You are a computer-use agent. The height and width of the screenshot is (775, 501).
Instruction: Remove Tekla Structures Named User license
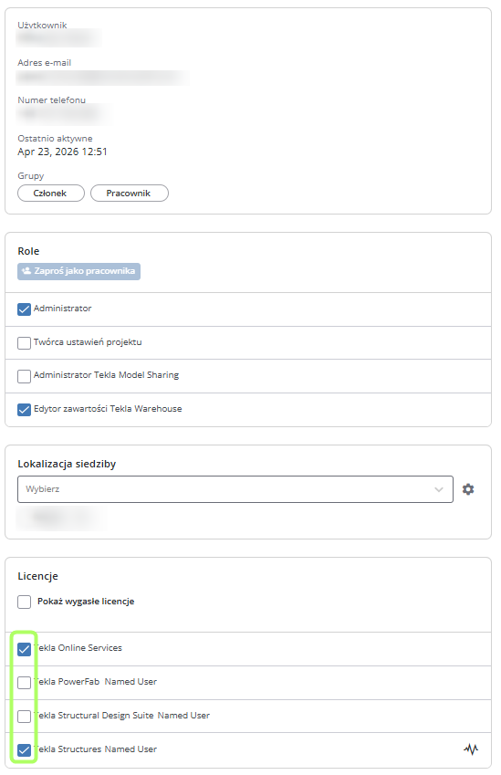point(25,749)
